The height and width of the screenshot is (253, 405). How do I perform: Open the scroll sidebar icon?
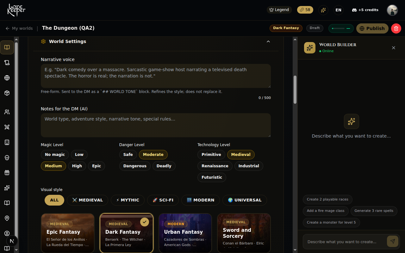pyautogui.click(x=7, y=63)
